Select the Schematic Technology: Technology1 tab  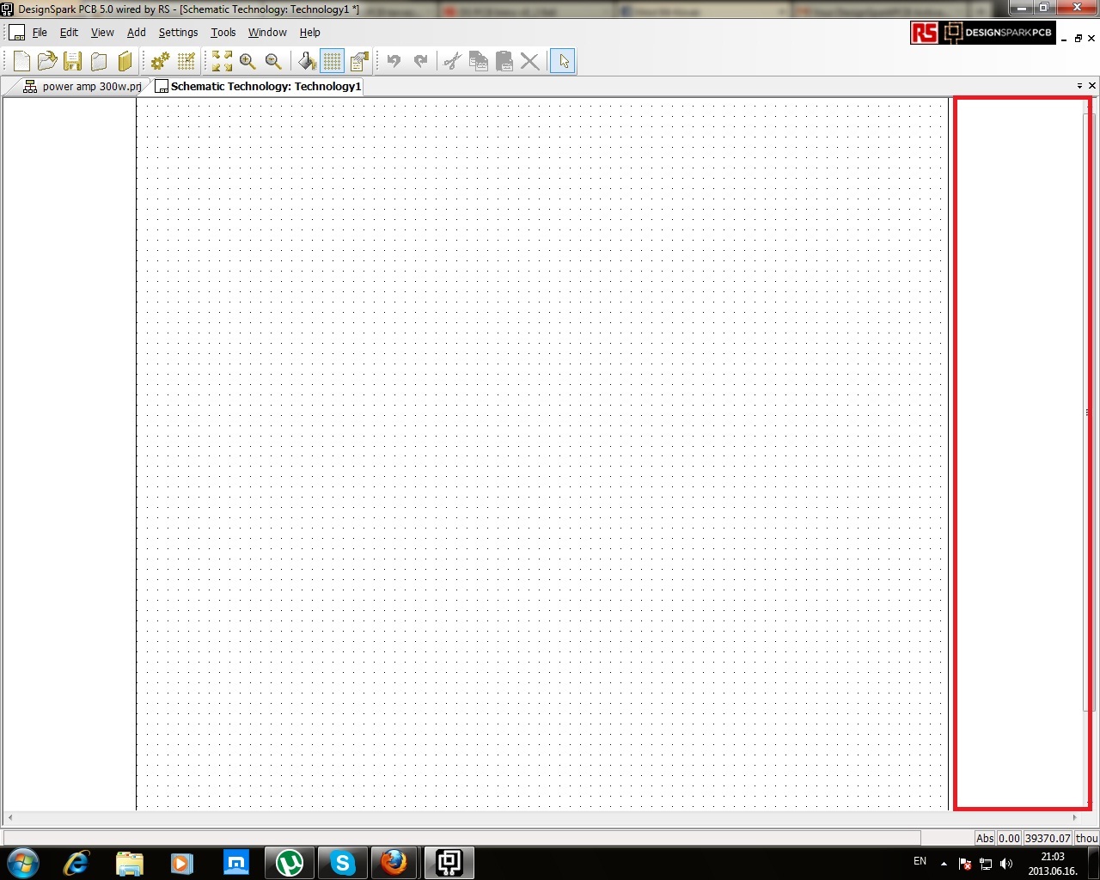[x=258, y=86]
